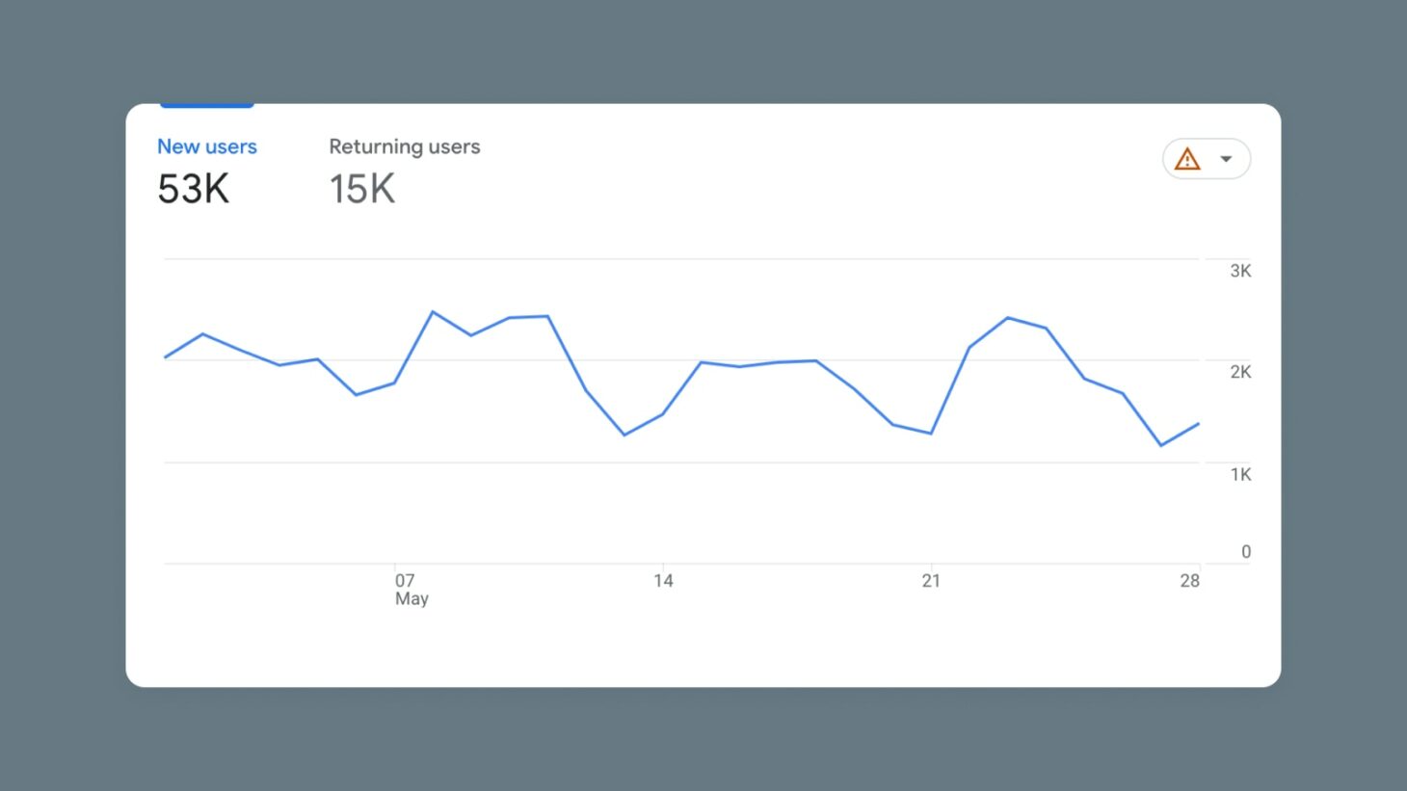The height and width of the screenshot is (791, 1407).
Task: Click the 28 date label on x-axis
Action: pyautogui.click(x=1190, y=580)
